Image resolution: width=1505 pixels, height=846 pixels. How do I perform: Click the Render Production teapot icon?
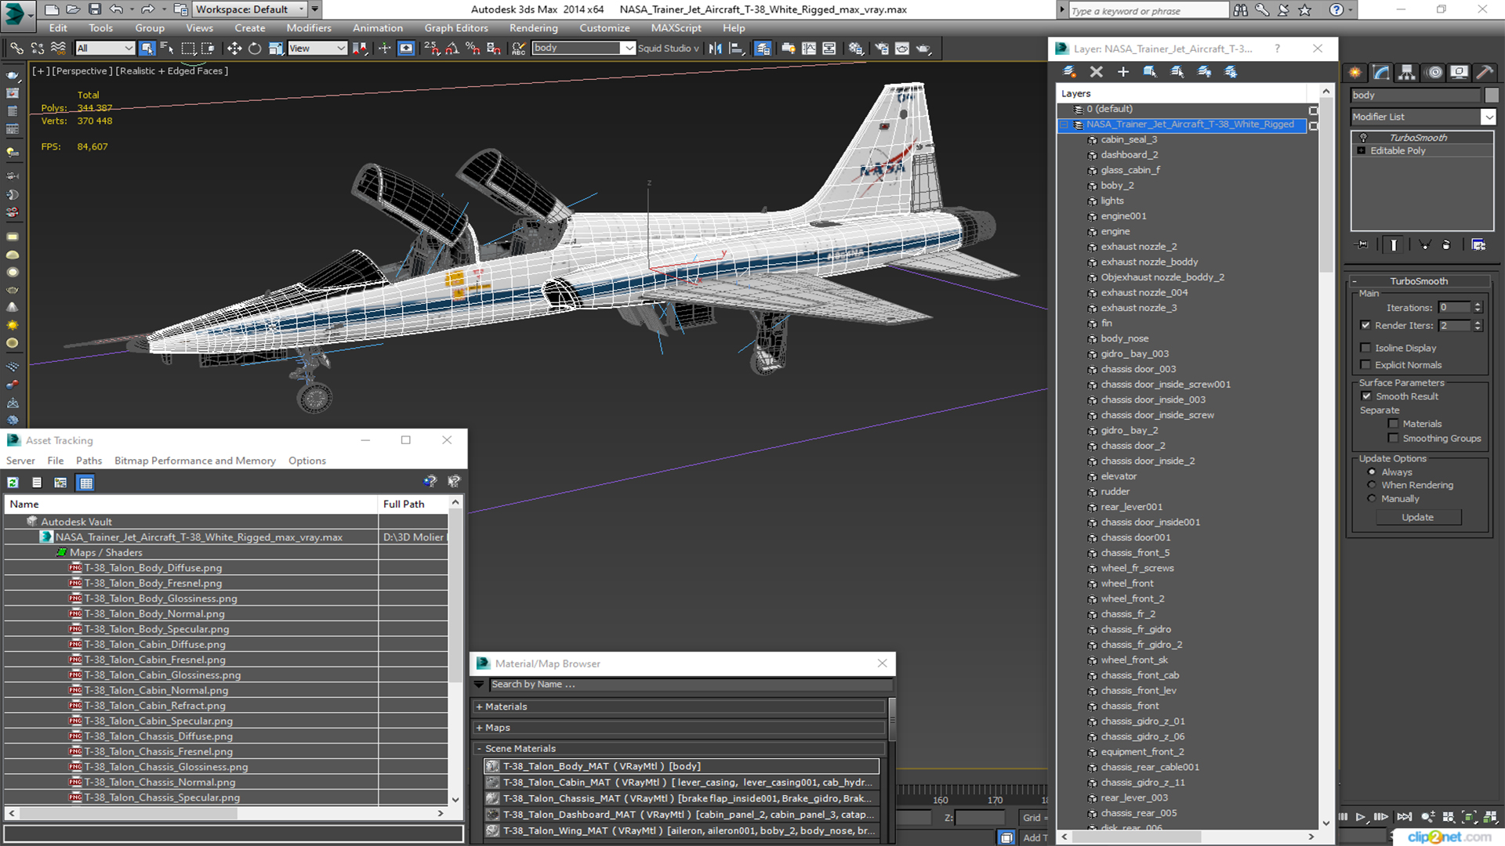924,49
